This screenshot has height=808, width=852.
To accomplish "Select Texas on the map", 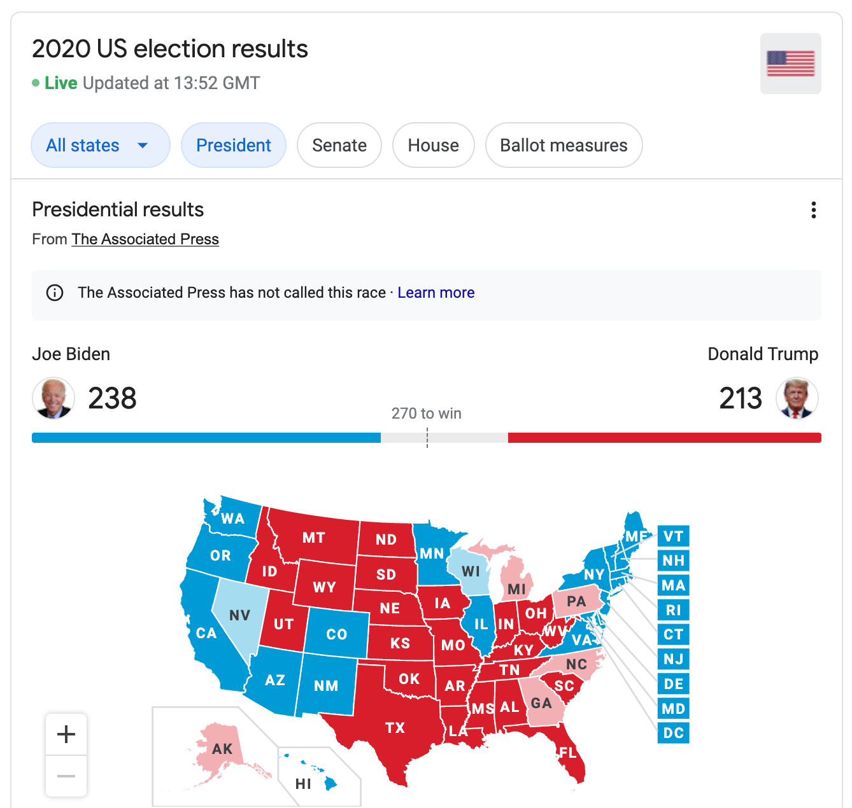I will click(395, 727).
